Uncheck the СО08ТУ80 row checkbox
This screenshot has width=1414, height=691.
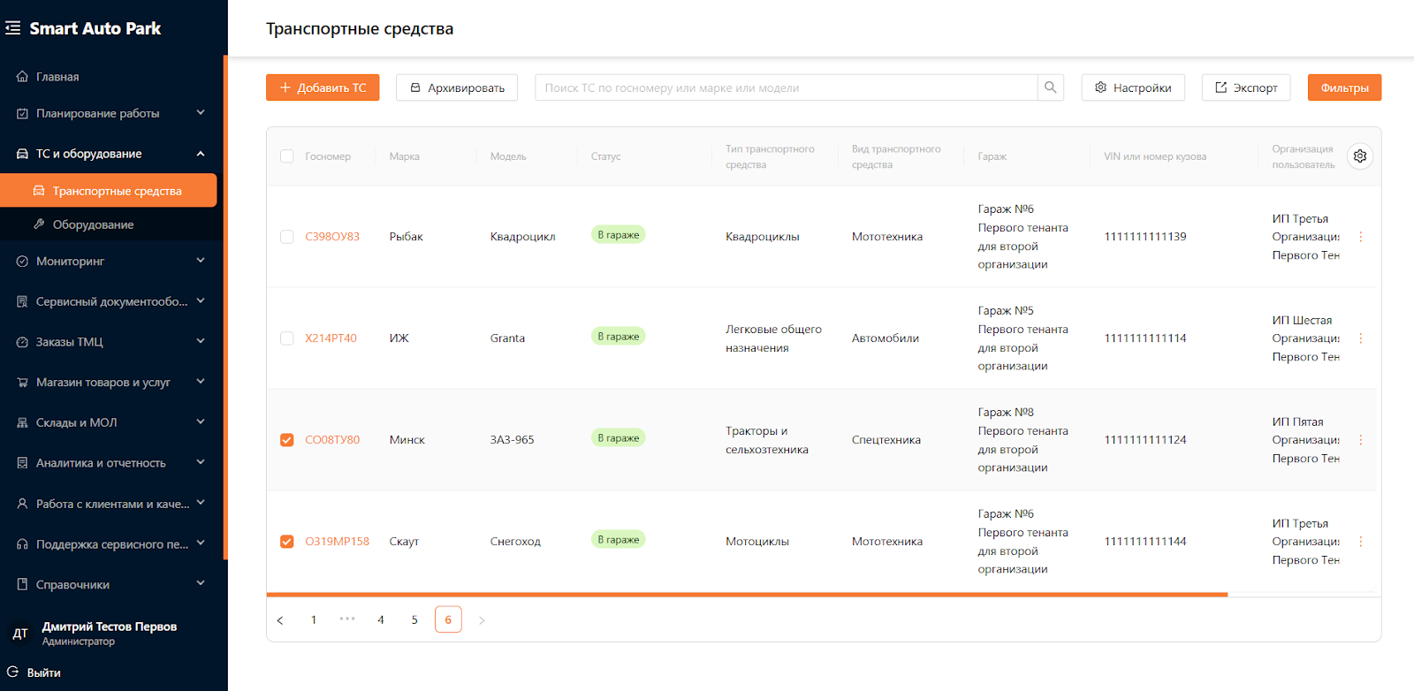[x=287, y=440]
